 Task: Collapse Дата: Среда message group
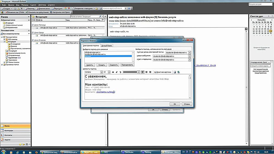tap(32, 32)
